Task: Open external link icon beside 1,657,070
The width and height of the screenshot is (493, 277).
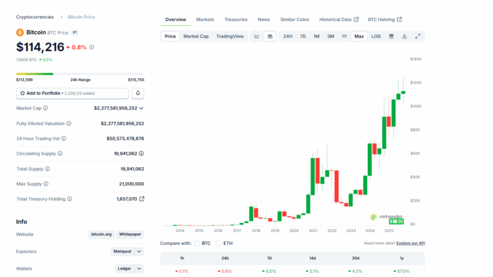Action: 142,199
